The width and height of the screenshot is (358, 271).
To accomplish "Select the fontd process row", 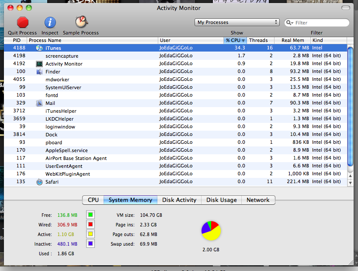I will [x=175, y=95].
